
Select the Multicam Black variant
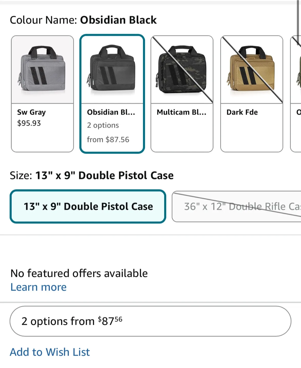(x=182, y=93)
